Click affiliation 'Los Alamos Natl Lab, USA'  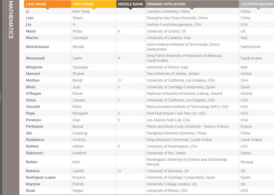(168, 120)
